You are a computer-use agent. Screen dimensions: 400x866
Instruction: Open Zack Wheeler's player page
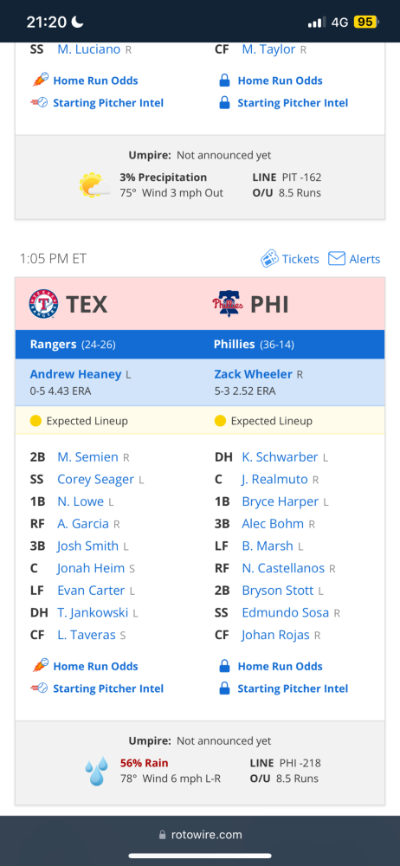(x=254, y=374)
